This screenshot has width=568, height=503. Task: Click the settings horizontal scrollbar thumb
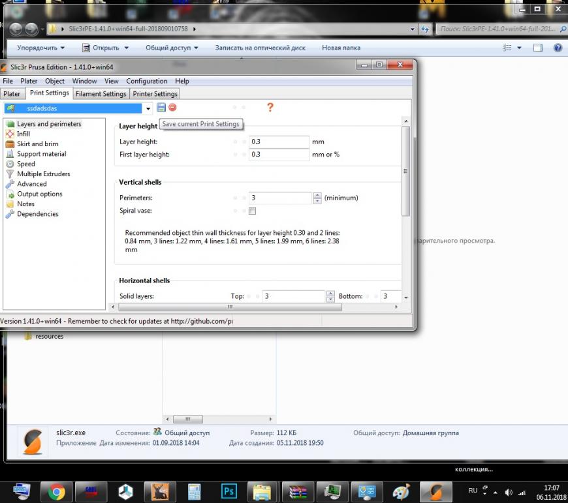[230, 307]
